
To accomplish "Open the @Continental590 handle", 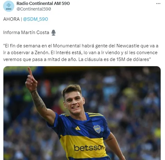I will click(x=34, y=9).
